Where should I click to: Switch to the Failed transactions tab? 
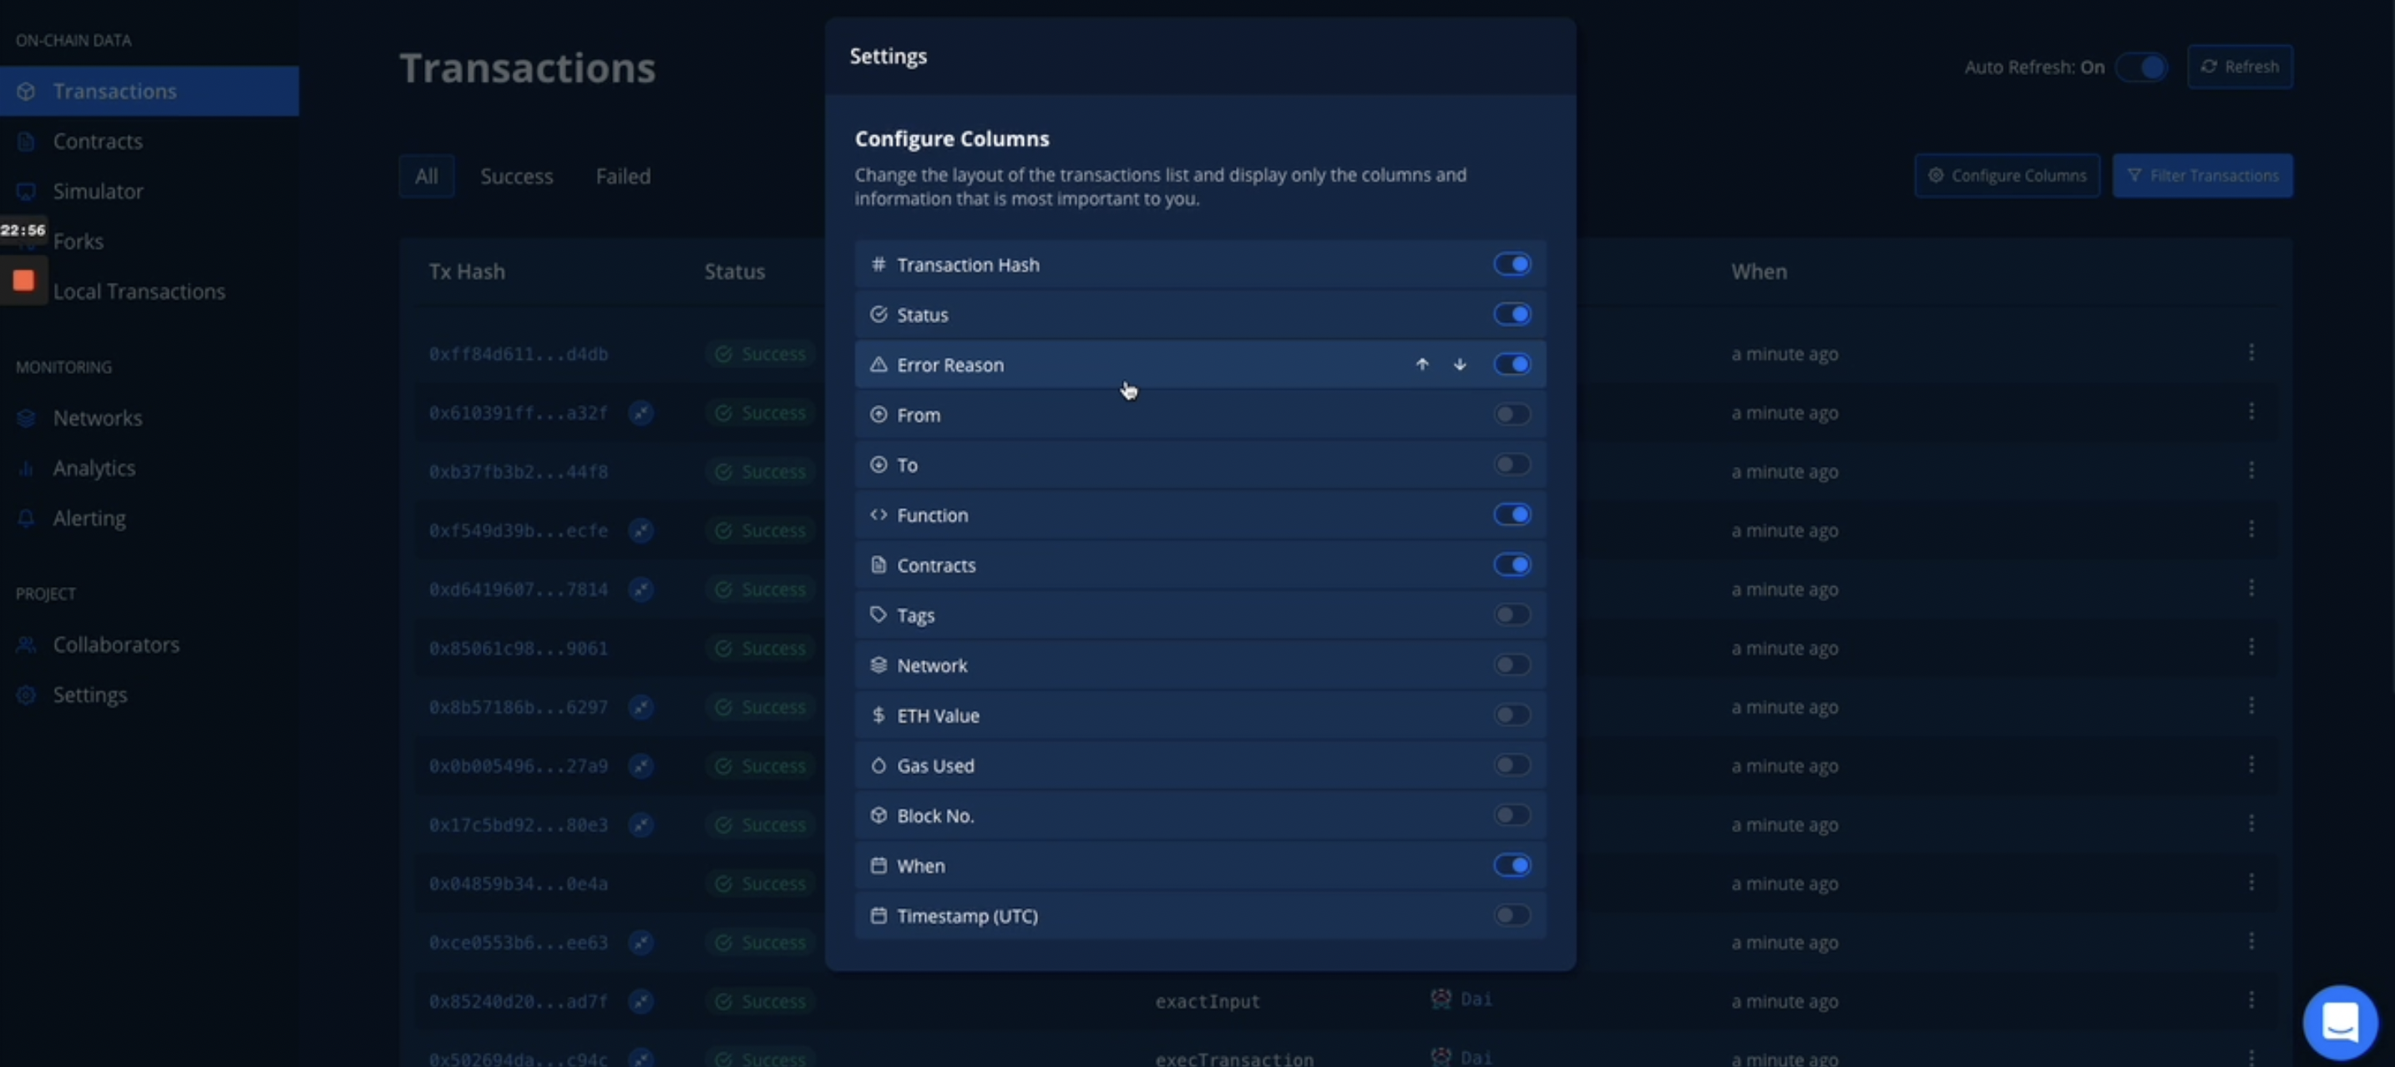(x=623, y=174)
